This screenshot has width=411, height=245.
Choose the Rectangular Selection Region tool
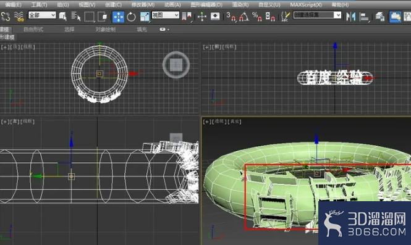89,17
